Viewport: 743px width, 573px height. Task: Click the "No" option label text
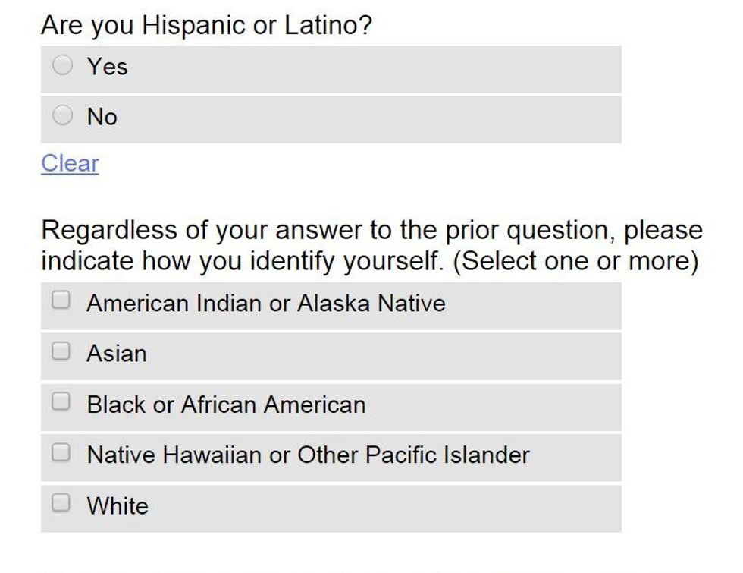(102, 117)
